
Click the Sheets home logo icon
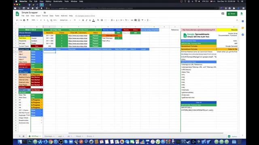click(x=17, y=14)
